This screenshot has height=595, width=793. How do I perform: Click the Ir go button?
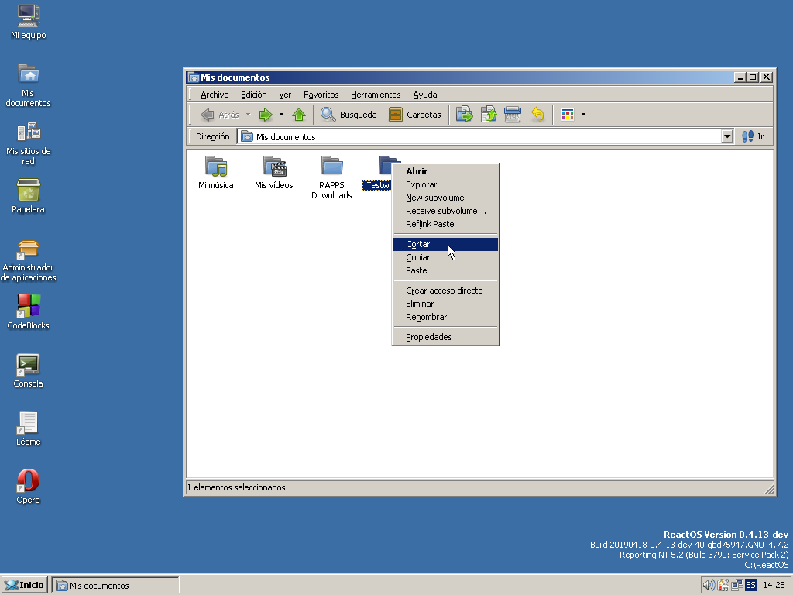(753, 136)
